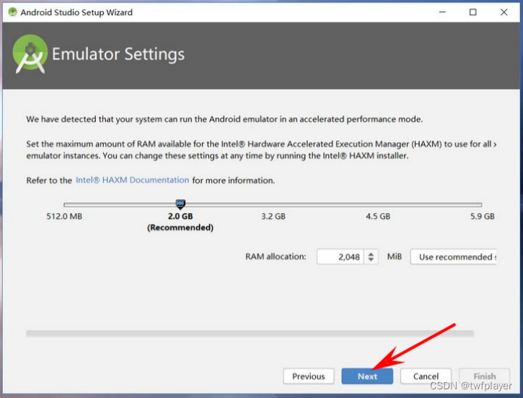
Task: Click the 2,048 RAM allocation field
Action: [x=340, y=256]
